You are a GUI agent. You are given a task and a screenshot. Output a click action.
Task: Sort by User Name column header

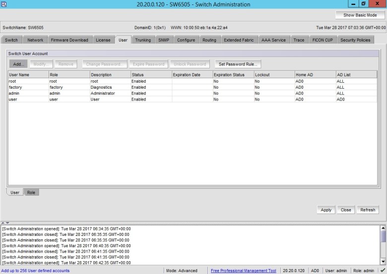[x=28, y=75]
